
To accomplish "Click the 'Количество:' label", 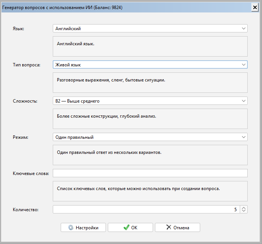I will click(26, 210).
